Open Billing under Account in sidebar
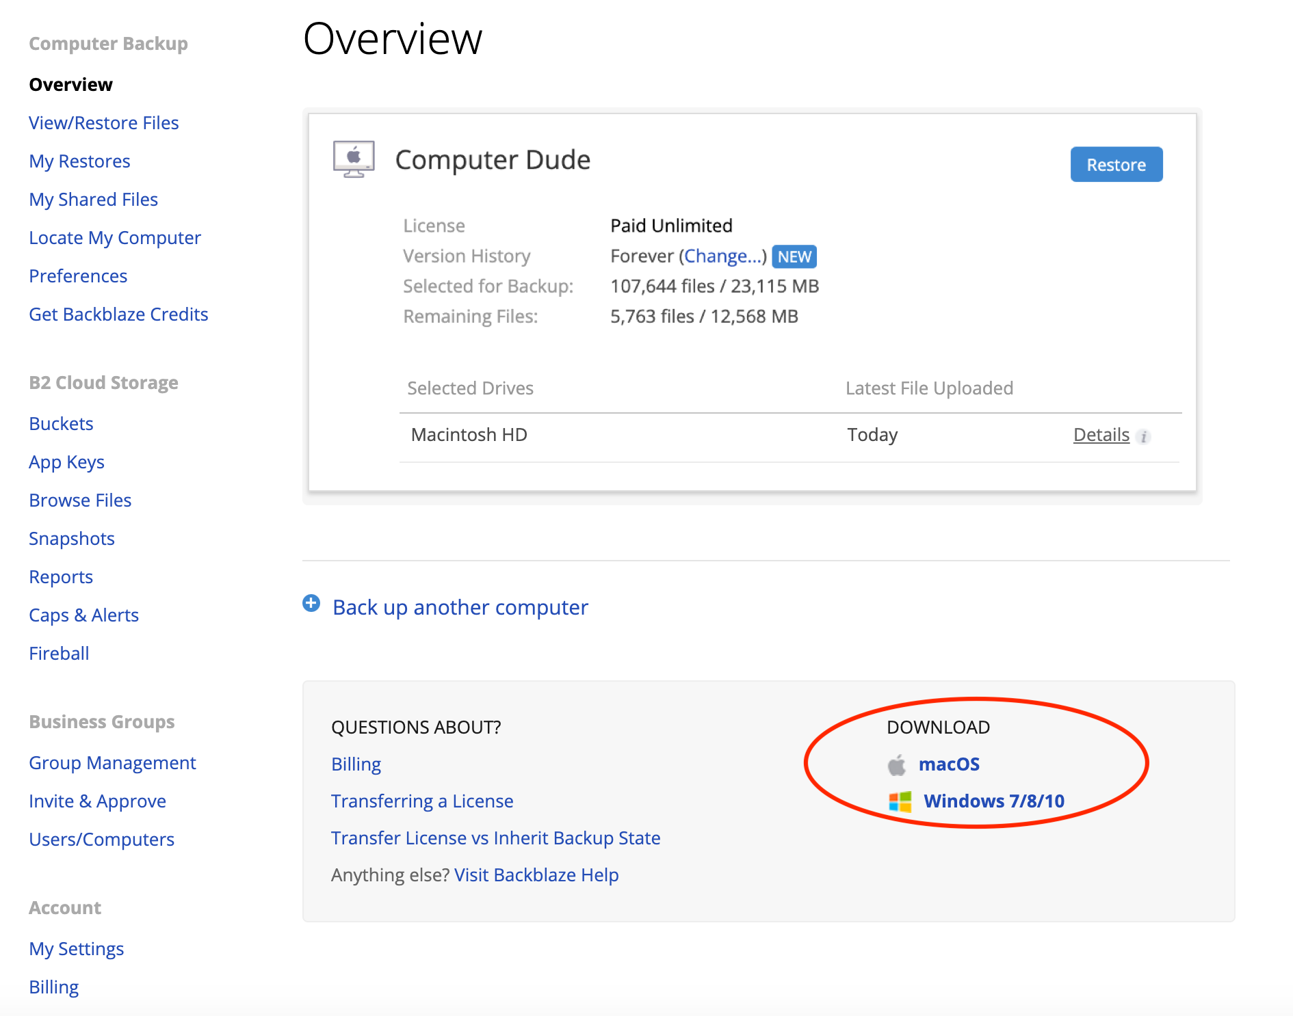The image size is (1293, 1016). pyautogui.click(x=53, y=987)
